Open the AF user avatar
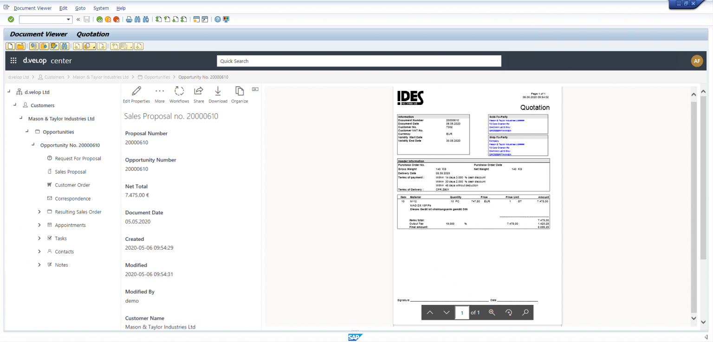 697,61
